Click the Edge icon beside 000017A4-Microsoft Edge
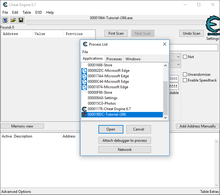This screenshot has width=220, height=195. (x=84, y=76)
